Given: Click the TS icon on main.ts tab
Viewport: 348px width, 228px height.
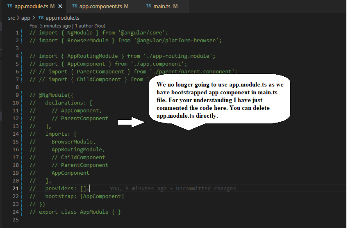Looking at the screenshot, I should [148, 6].
